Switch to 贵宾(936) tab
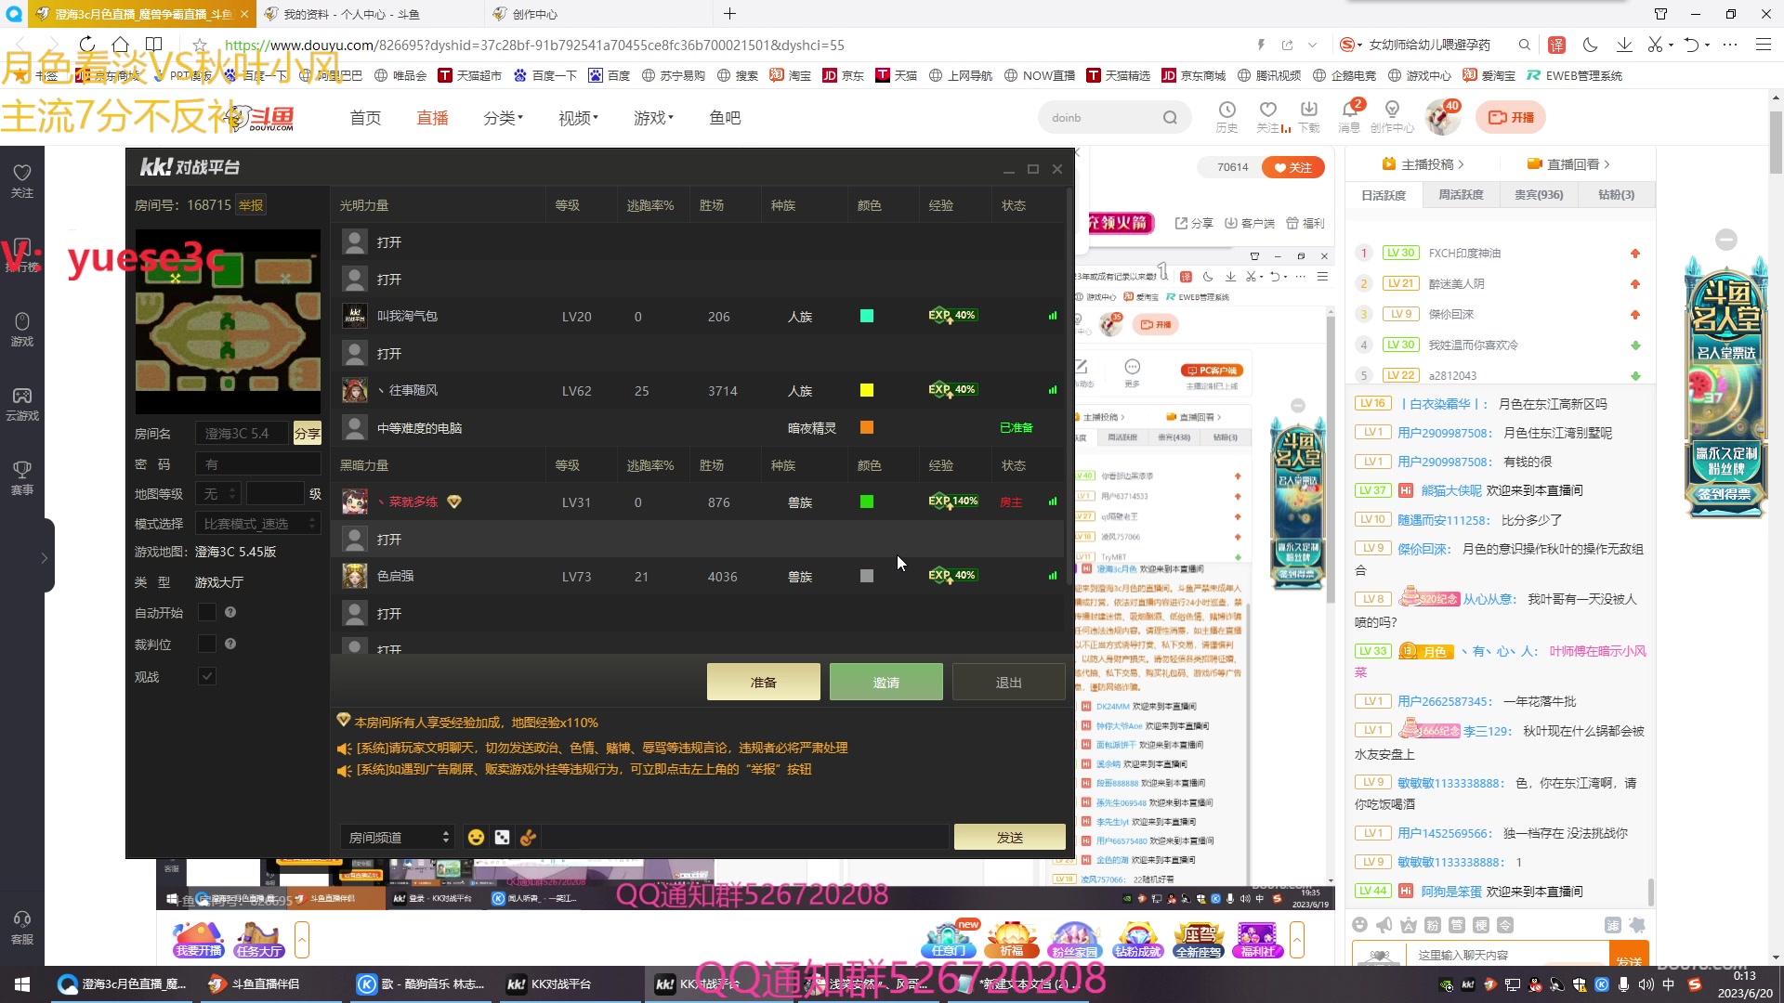1784x1003 pixels. pos(1539,195)
